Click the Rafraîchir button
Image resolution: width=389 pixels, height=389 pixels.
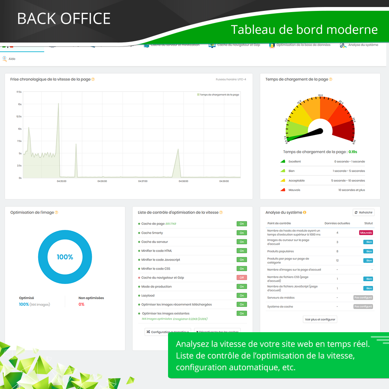tap(363, 212)
